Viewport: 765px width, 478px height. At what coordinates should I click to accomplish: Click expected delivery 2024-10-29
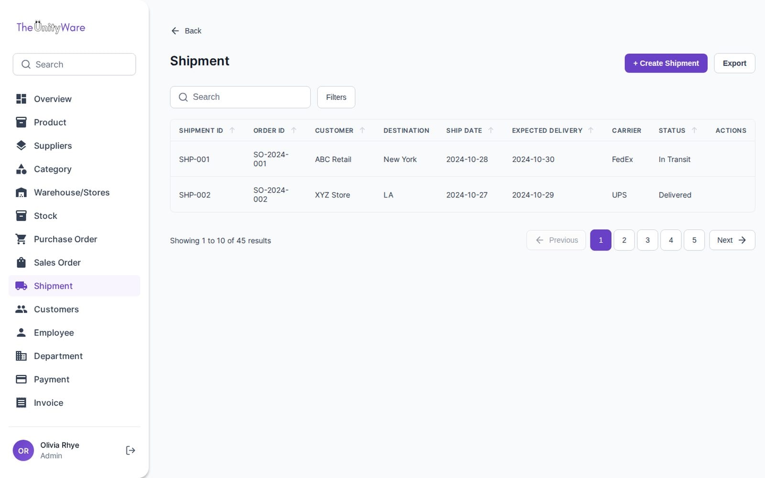(x=533, y=195)
